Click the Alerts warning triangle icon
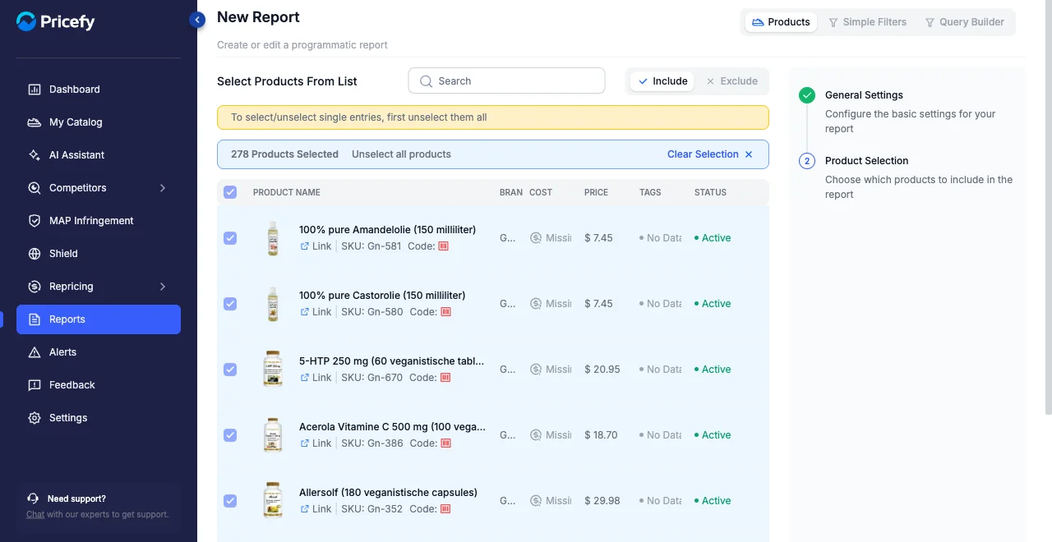Viewport: 1052px width, 542px height. (35, 352)
